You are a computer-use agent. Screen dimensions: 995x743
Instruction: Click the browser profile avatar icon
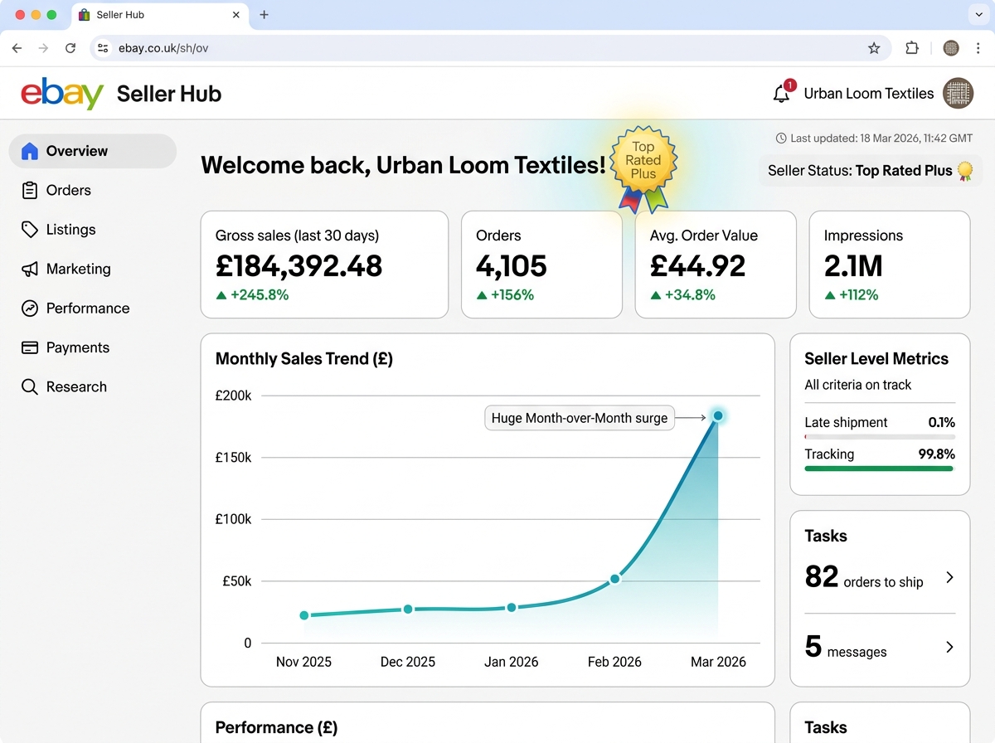coord(951,48)
